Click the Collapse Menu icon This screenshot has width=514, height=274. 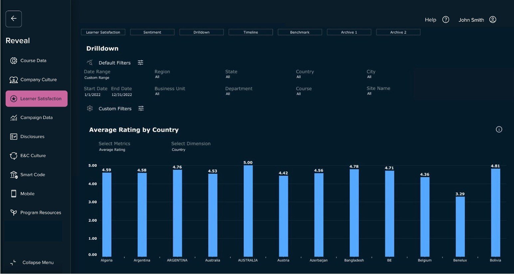tap(13, 263)
